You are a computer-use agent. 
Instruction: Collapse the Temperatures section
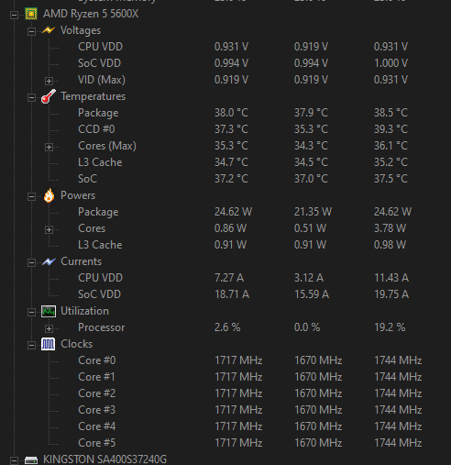pyautogui.click(x=31, y=97)
